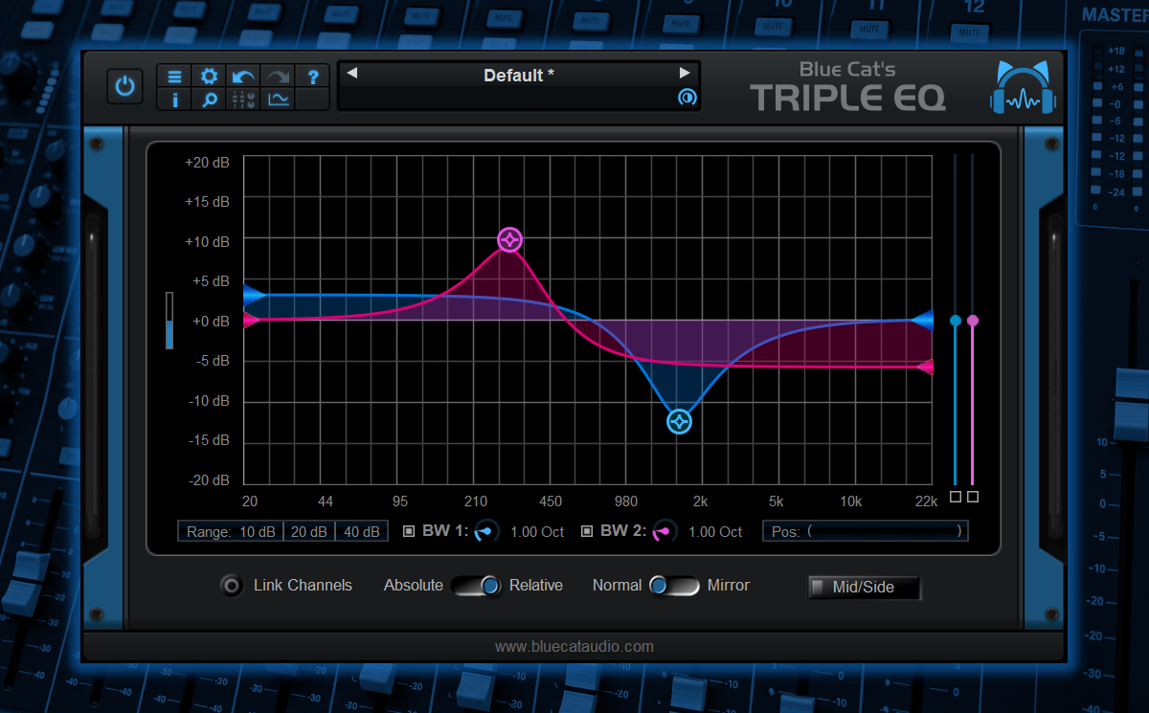This screenshot has height=713, width=1149.
Task: Click the magnifier zoom icon
Action: tap(209, 99)
